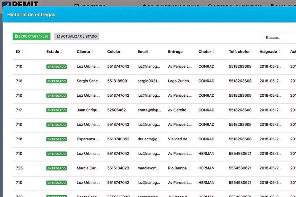Click email dra.ecm@g... cell

coord(149,139)
